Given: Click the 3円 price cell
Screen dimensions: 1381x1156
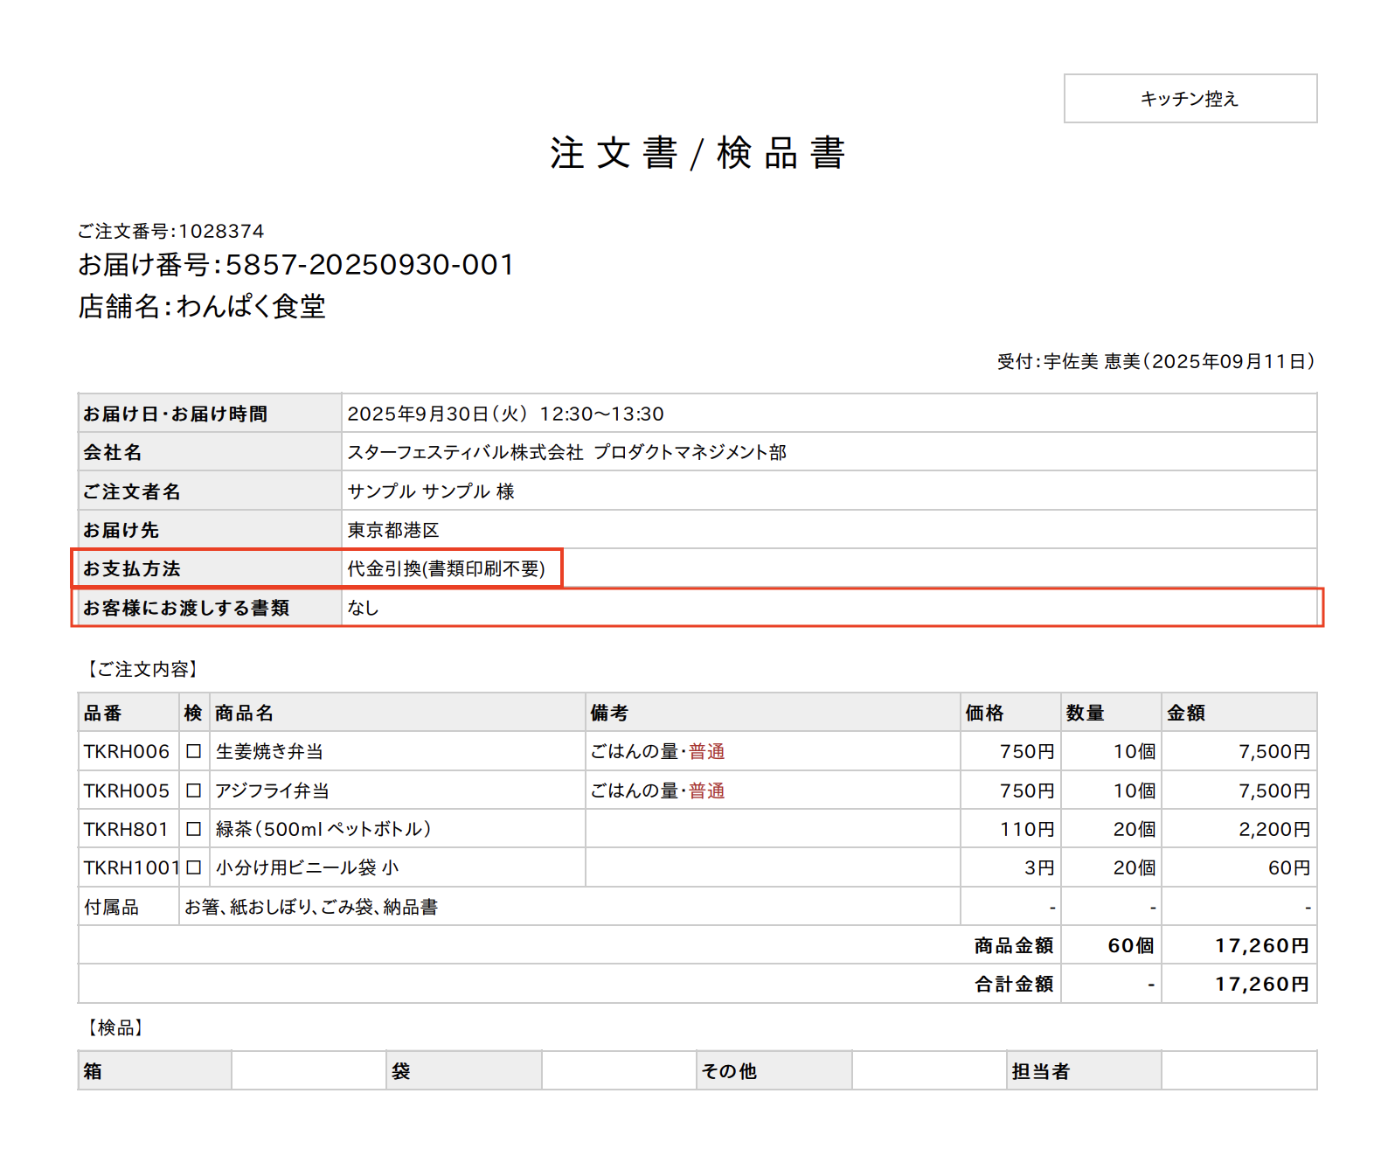Looking at the screenshot, I should tap(1010, 867).
